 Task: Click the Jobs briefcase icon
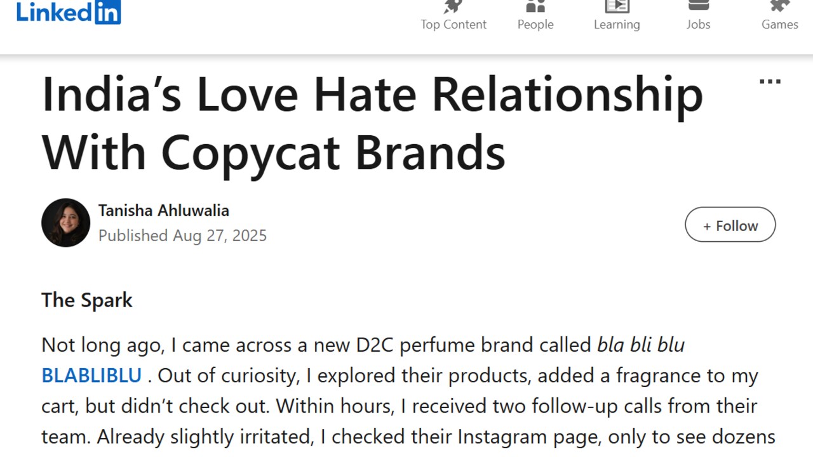click(x=698, y=5)
